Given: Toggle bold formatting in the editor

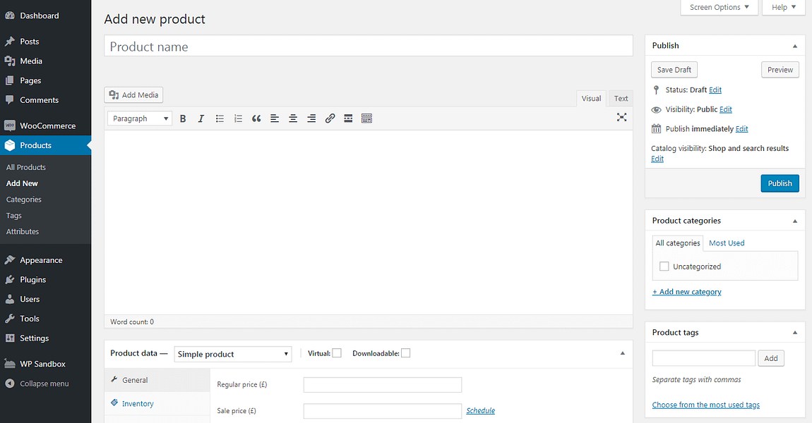Looking at the screenshot, I should (x=183, y=118).
